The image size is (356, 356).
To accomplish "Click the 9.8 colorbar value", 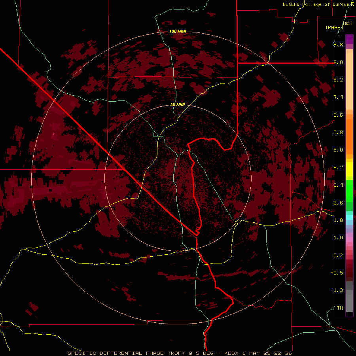I will 338,44.
